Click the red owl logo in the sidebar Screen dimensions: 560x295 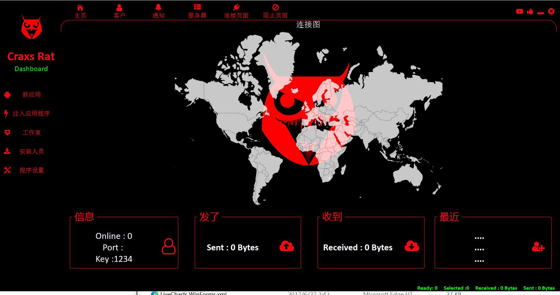point(31,27)
